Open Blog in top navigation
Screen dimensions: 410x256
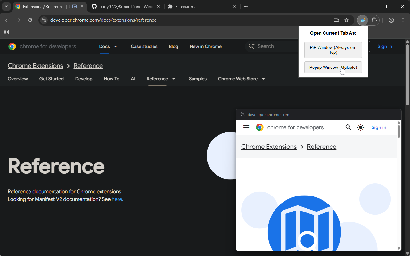click(174, 46)
